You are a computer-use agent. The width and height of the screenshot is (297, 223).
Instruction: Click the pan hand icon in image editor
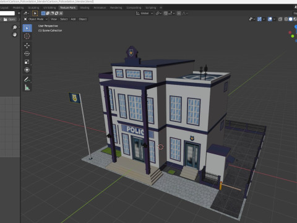coord(15,35)
